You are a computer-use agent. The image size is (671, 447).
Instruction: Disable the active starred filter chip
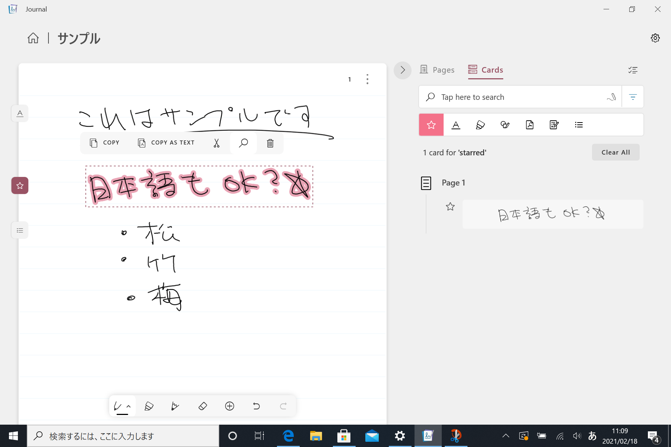point(431,125)
